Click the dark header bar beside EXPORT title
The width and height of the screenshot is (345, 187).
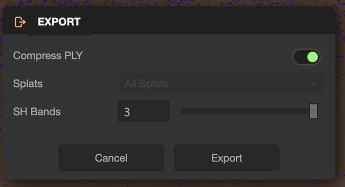tap(207, 21)
